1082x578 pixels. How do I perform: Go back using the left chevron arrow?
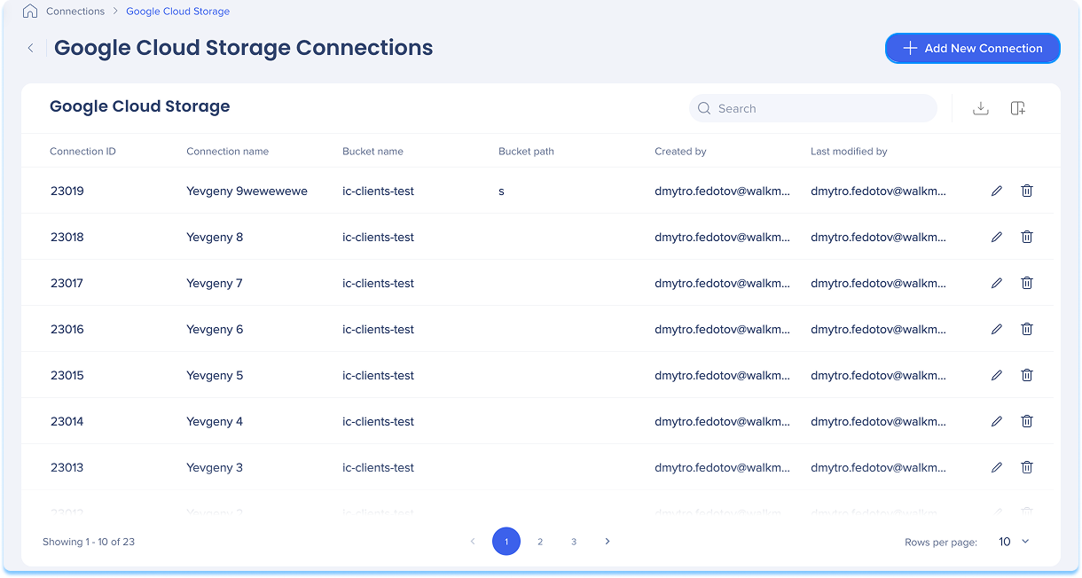point(31,48)
